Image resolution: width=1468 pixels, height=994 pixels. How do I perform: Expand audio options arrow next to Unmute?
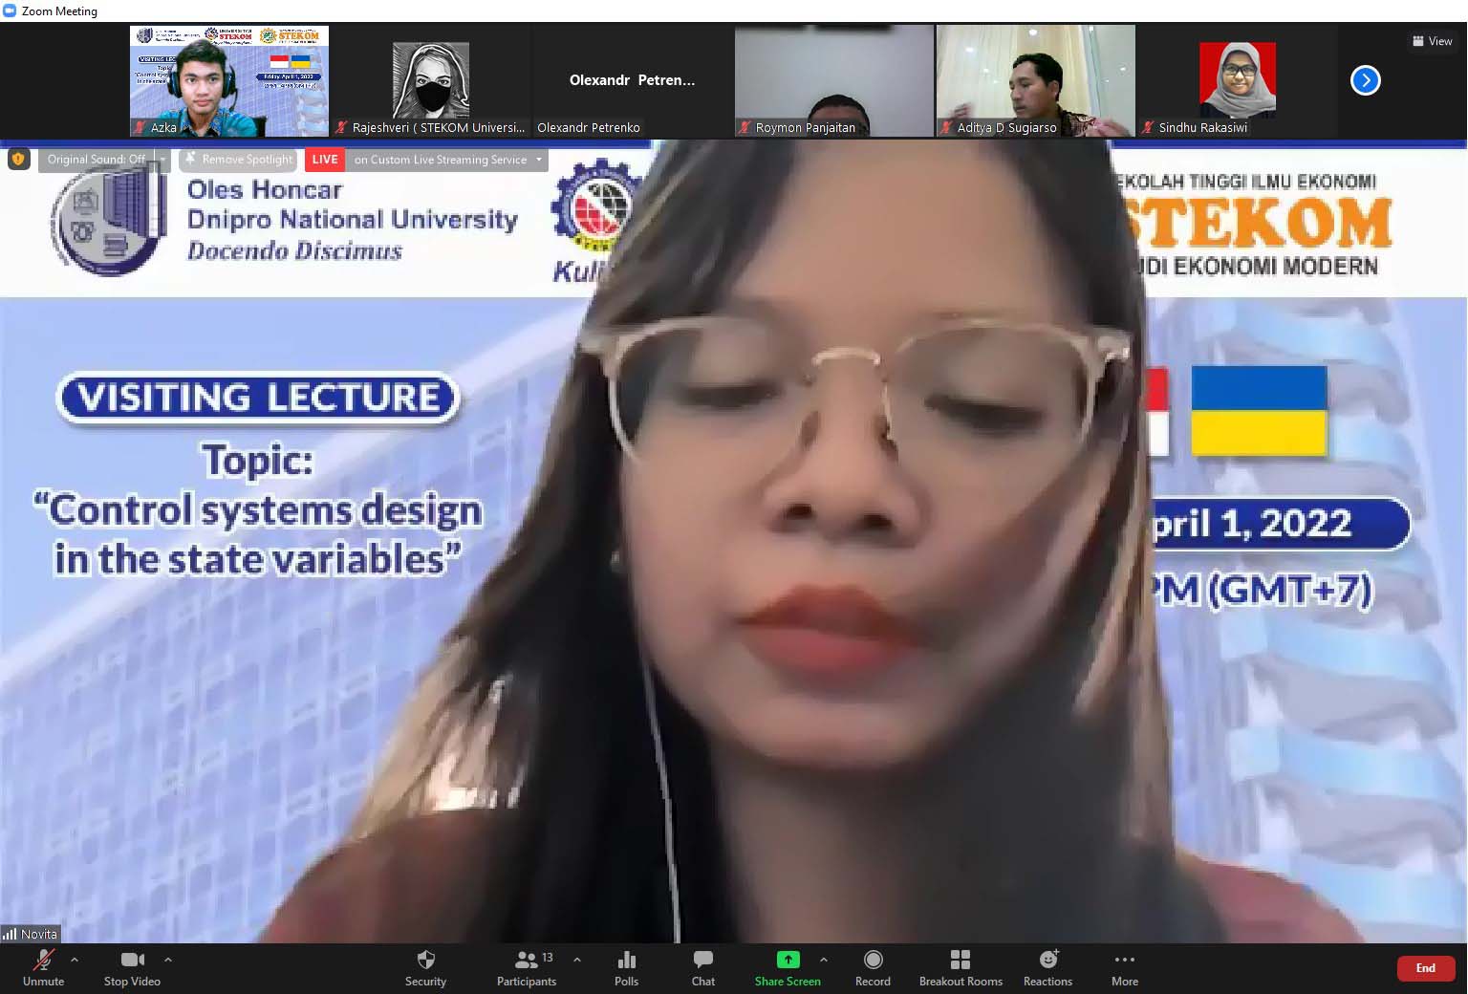75,959
